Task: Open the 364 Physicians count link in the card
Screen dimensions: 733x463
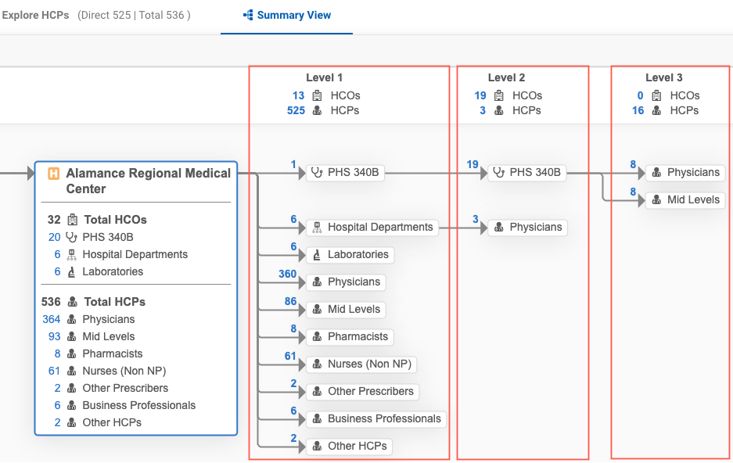Action: pyautogui.click(x=52, y=319)
